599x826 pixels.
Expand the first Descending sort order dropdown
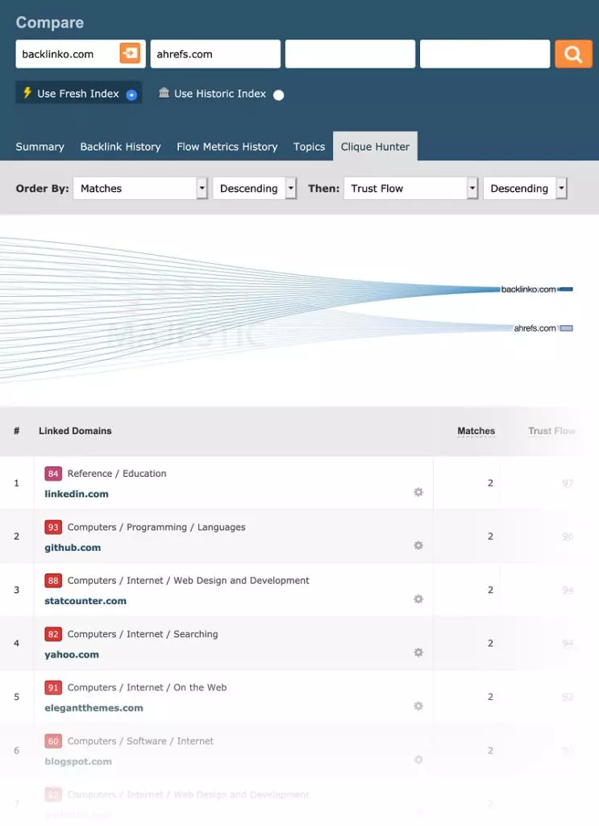(254, 189)
